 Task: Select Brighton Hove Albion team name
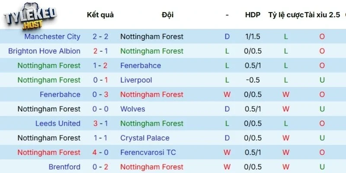click(x=44, y=51)
